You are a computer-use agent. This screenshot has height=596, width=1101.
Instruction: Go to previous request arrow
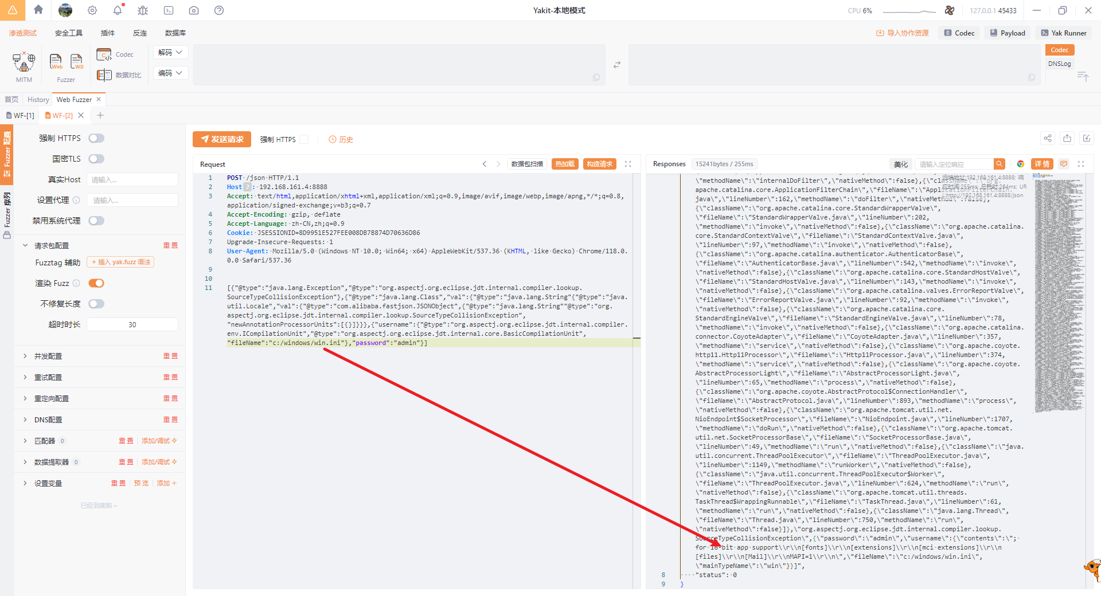485,164
